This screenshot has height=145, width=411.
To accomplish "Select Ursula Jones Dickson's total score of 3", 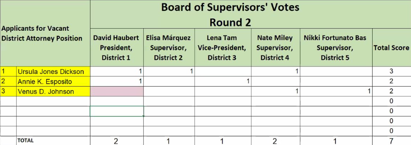I will [391, 71].
